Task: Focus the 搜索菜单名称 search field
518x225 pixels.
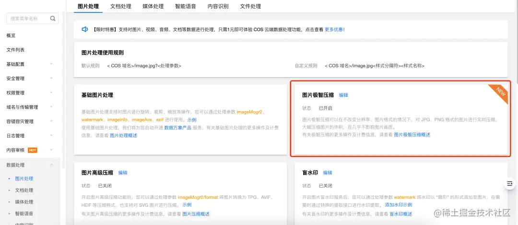Action: pos(33,19)
